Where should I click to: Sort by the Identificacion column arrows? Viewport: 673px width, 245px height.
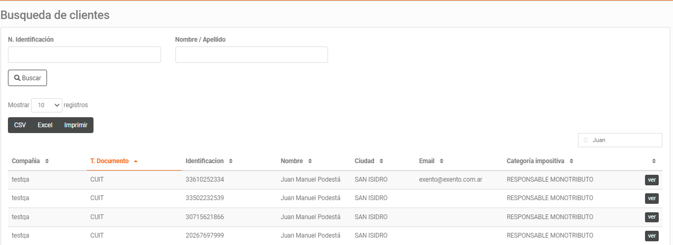pyautogui.click(x=231, y=161)
